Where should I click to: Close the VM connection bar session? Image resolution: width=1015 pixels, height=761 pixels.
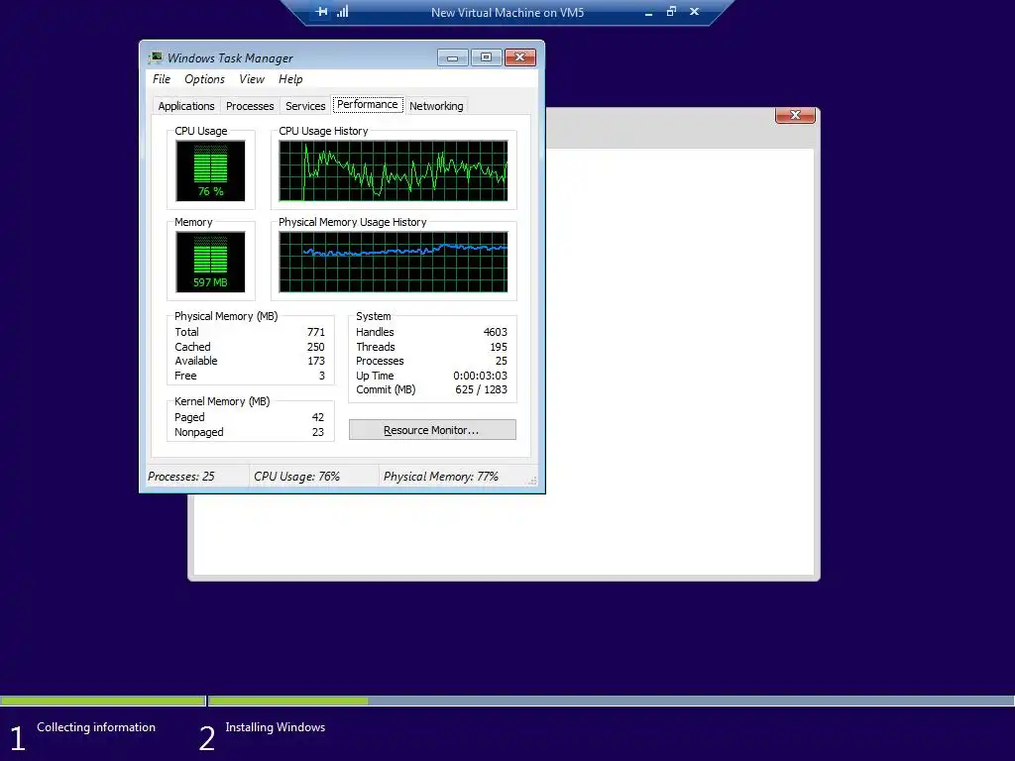pos(694,12)
